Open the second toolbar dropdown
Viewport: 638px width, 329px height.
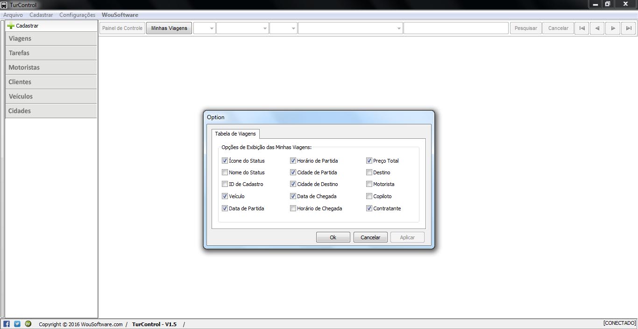click(242, 28)
